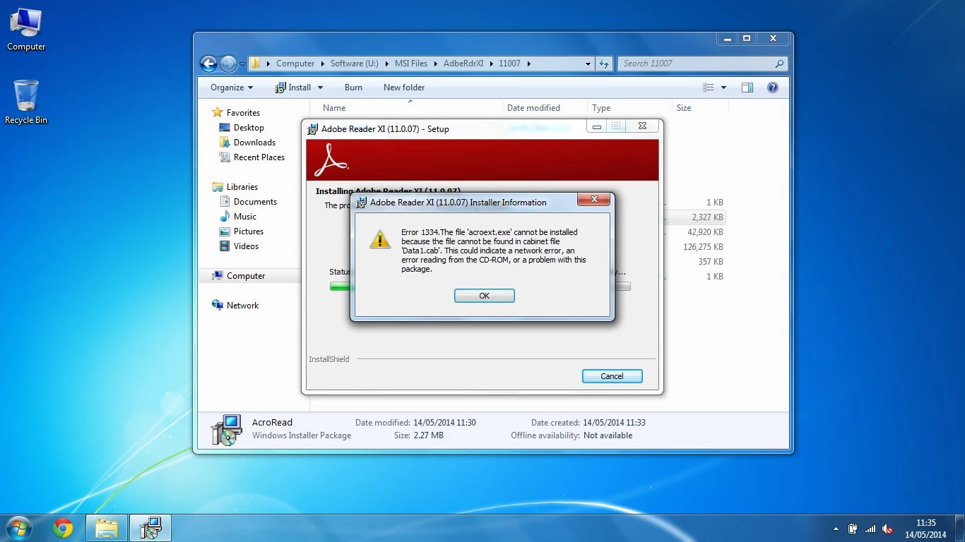
Task: Click the Install toolbar button
Action: tap(293, 88)
